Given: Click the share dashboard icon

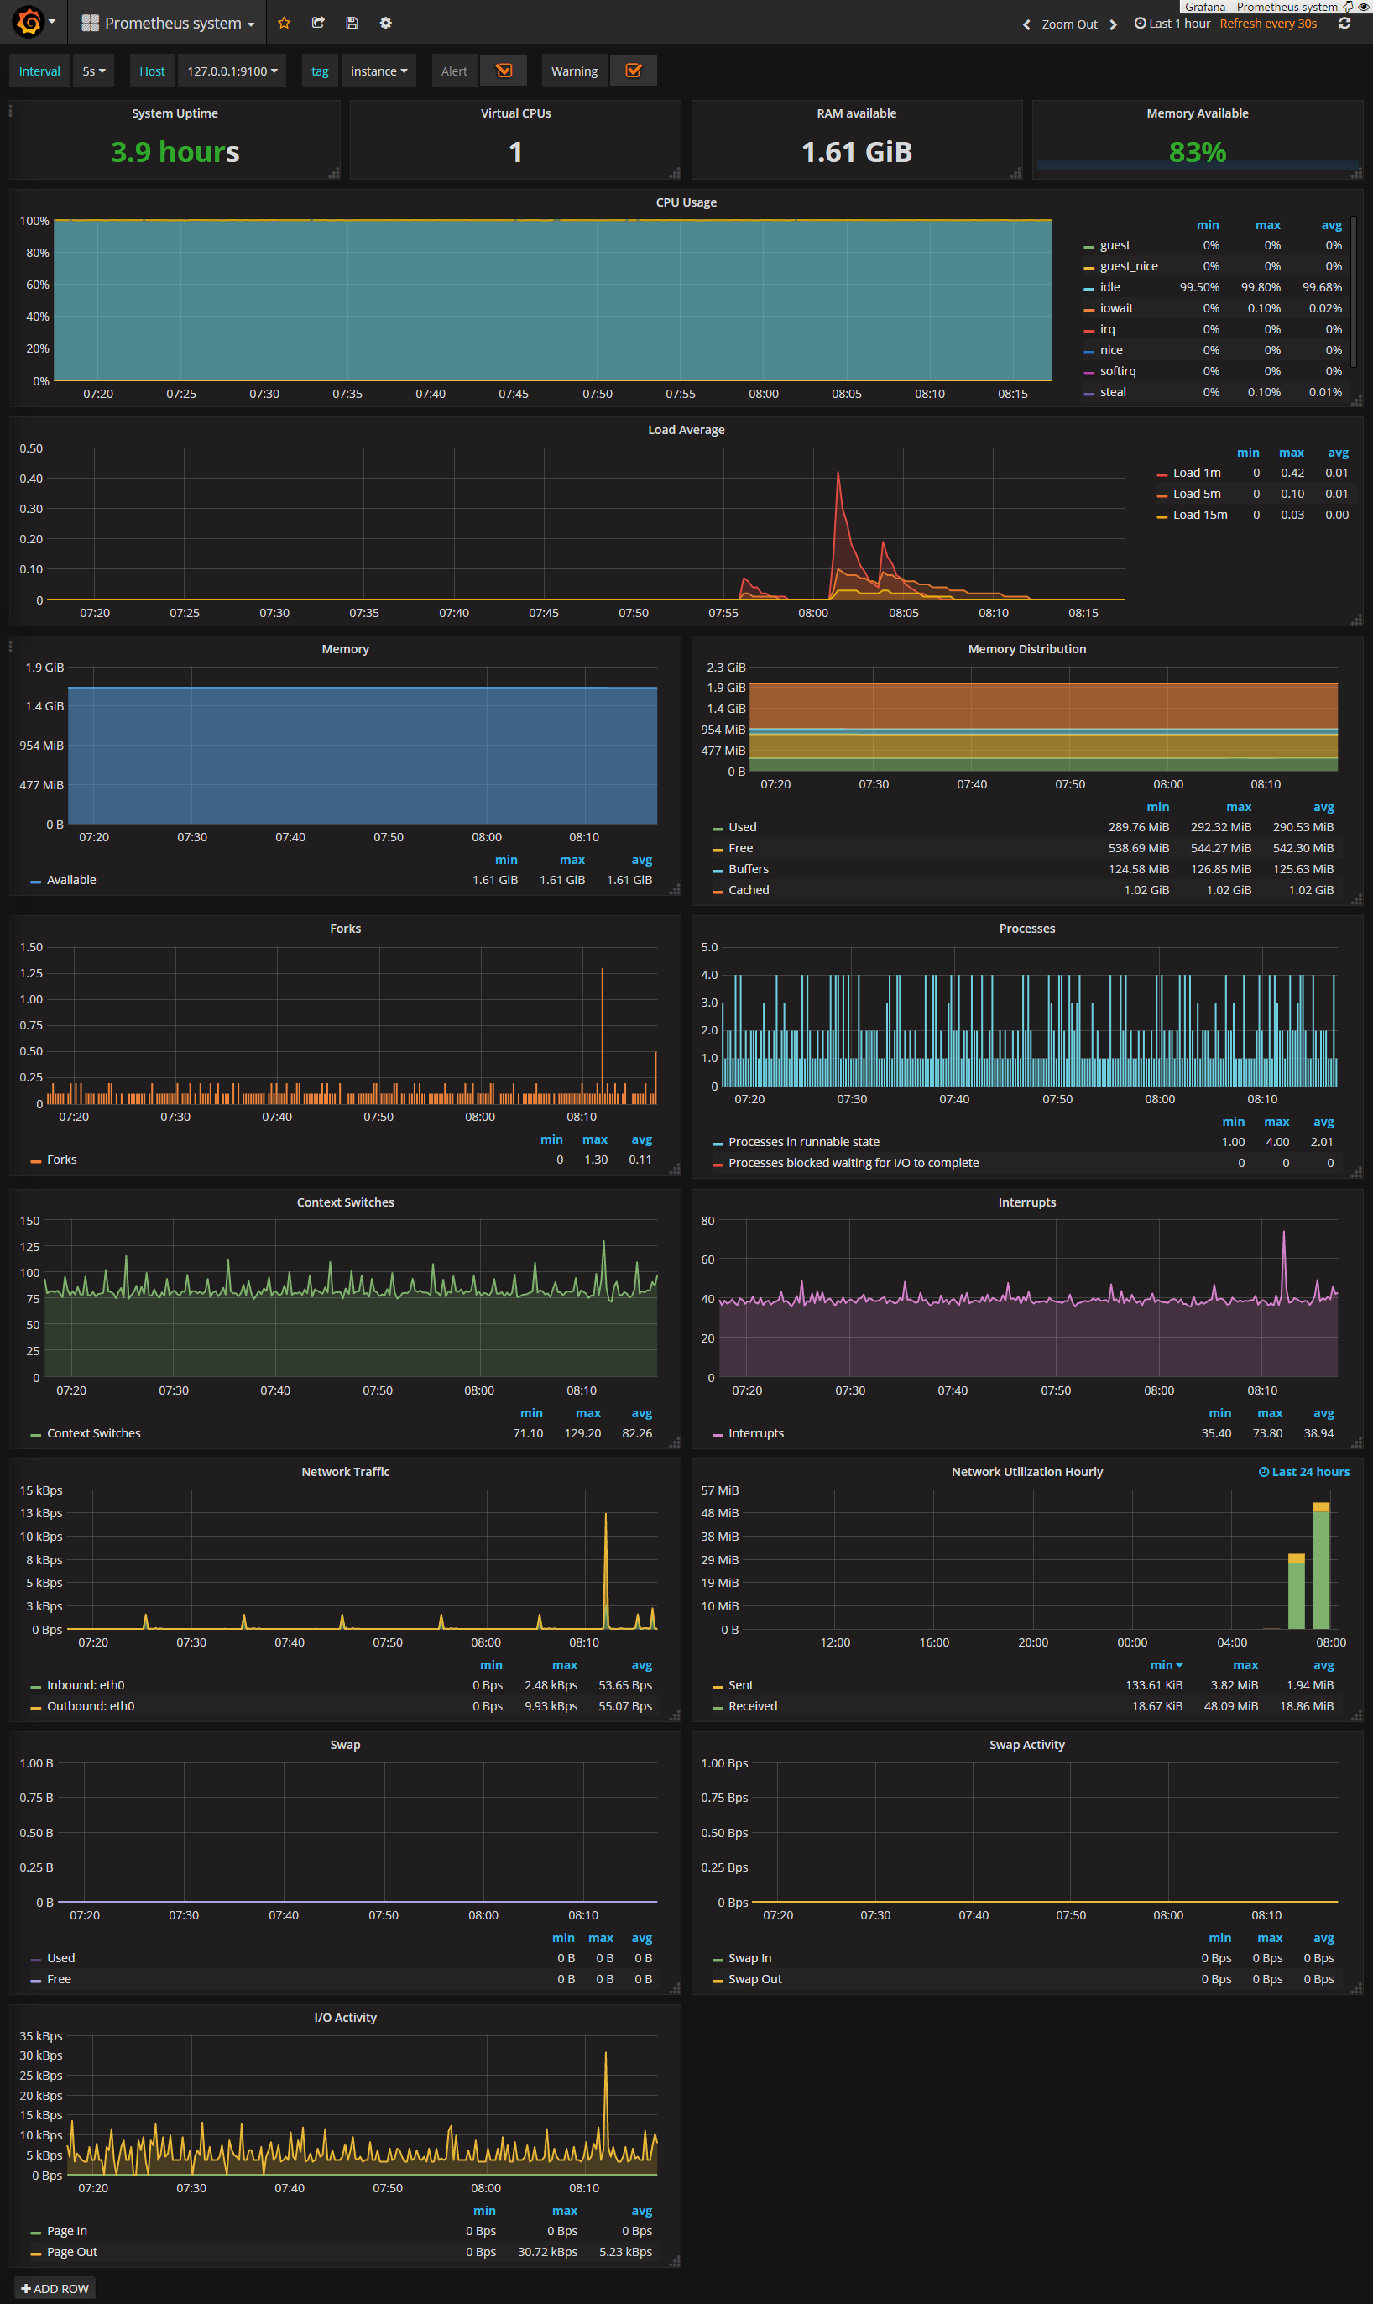Looking at the screenshot, I should click(318, 24).
